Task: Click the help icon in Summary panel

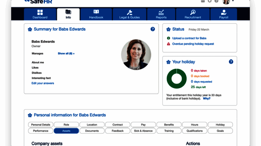Action: [153, 29]
